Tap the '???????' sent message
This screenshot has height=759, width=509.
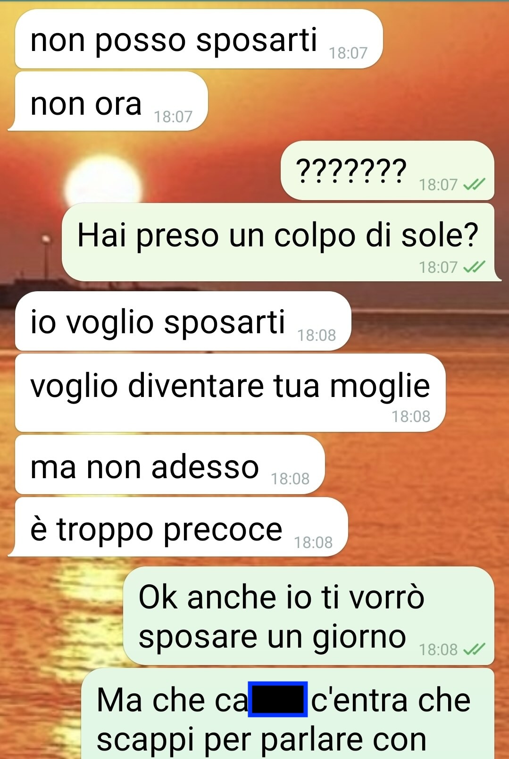click(x=387, y=170)
